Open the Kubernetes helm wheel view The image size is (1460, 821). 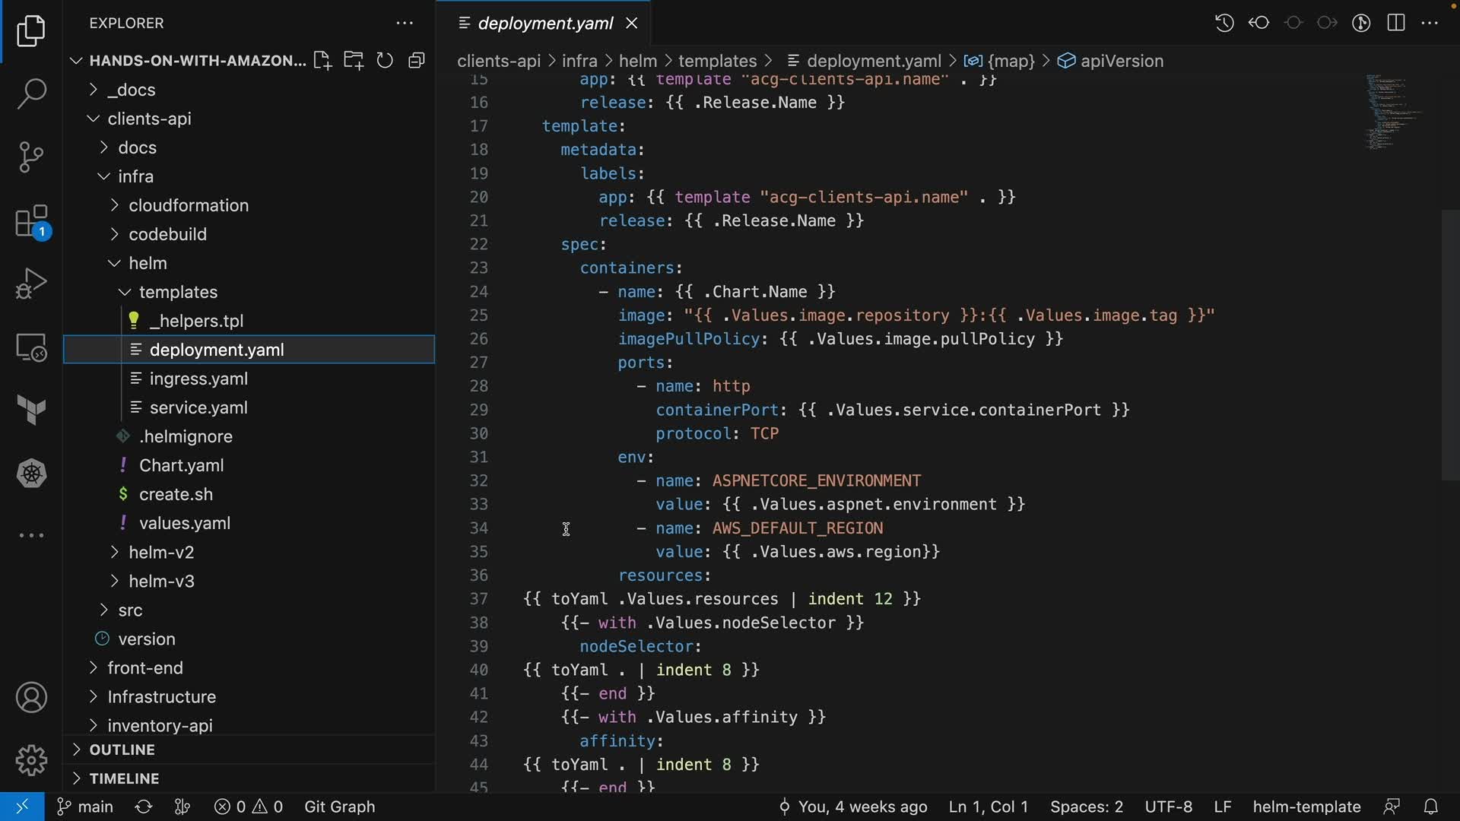tap(31, 474)
